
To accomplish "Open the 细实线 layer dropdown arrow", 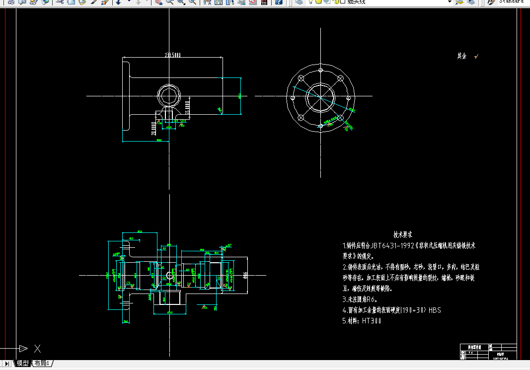I will (450, 1).
